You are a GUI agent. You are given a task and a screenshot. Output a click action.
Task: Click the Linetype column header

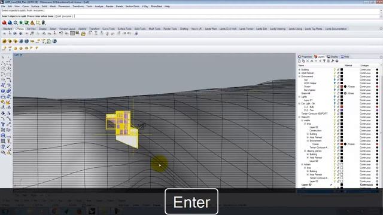[364, 66]
